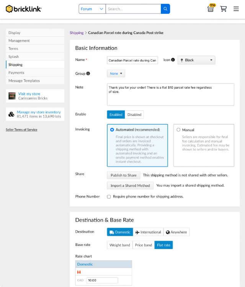This screenshot has width=245, height=287.
Task: Click Import a Shared Method button
Action: (x=130, y=186)
